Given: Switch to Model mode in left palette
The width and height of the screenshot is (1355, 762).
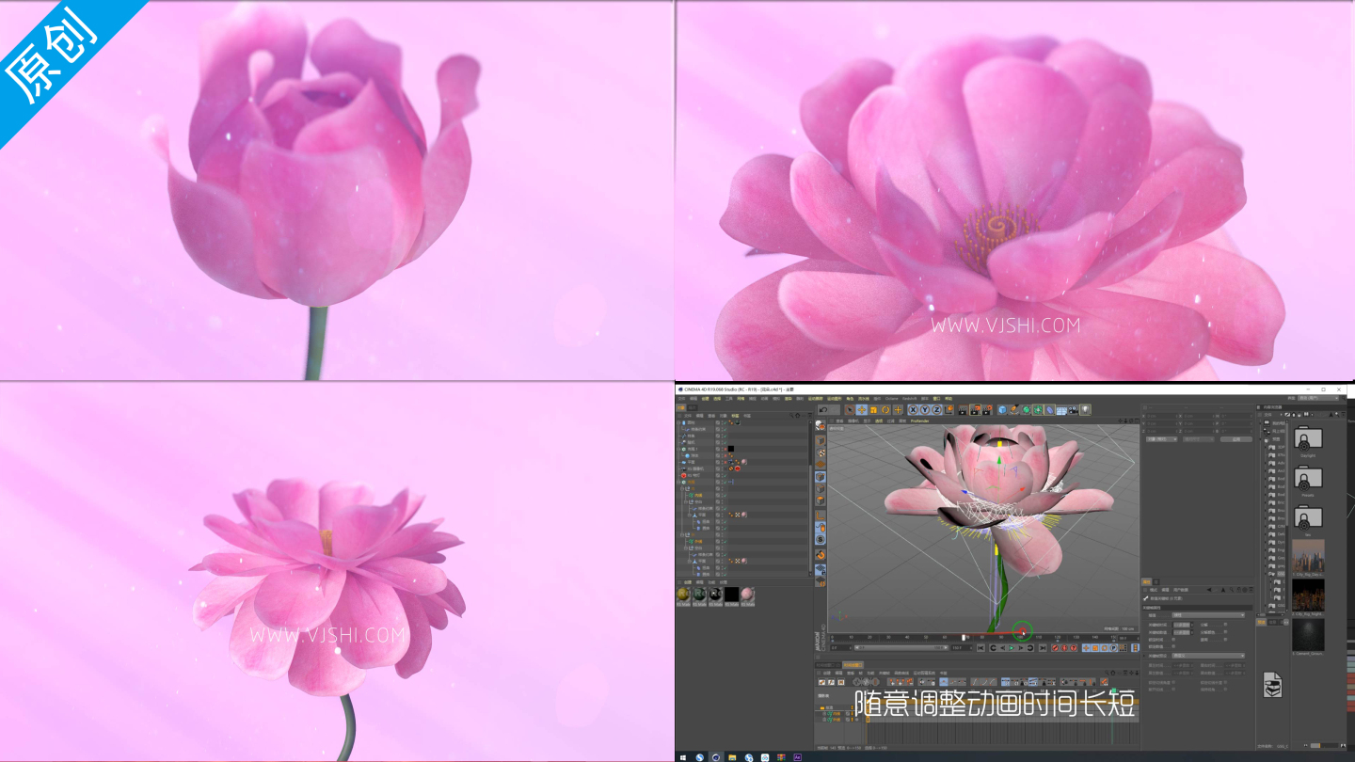Looking at the screenshot, I should click(821, 440).
